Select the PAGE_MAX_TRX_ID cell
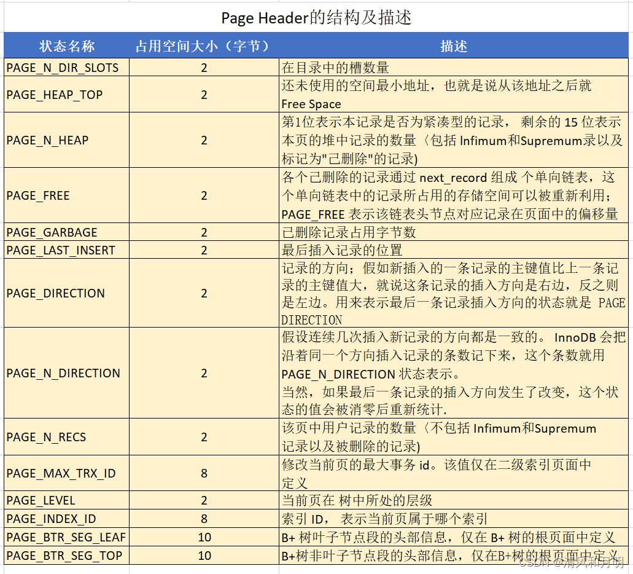The image size is (633, 574). pos(66,473)
